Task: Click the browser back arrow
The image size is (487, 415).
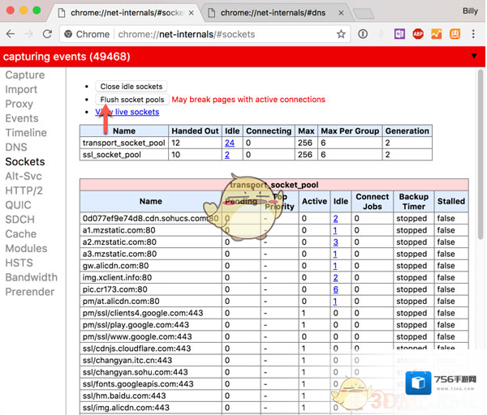Action: click(11, 34)
